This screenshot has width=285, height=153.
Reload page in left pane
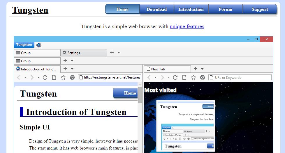(45, 77)
